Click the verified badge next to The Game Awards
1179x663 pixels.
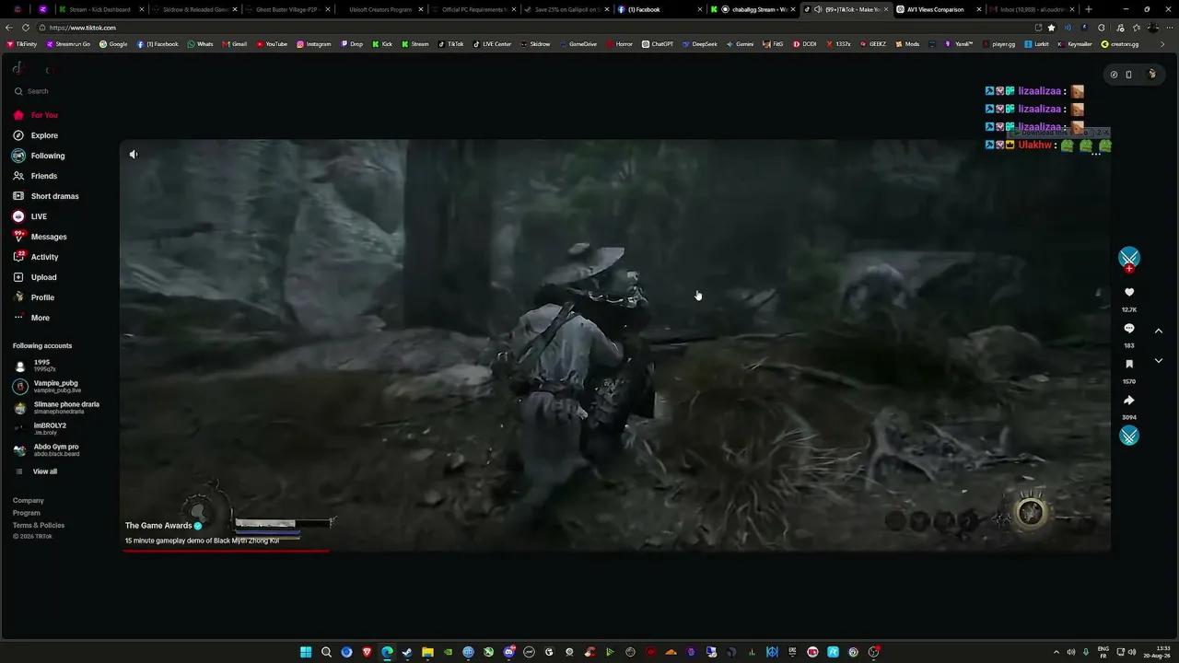point(198,526)
